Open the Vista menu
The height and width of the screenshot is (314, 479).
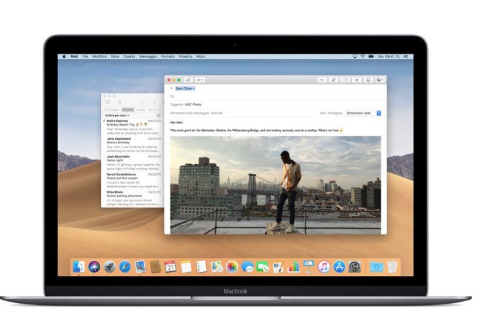(x=115, y=56)
